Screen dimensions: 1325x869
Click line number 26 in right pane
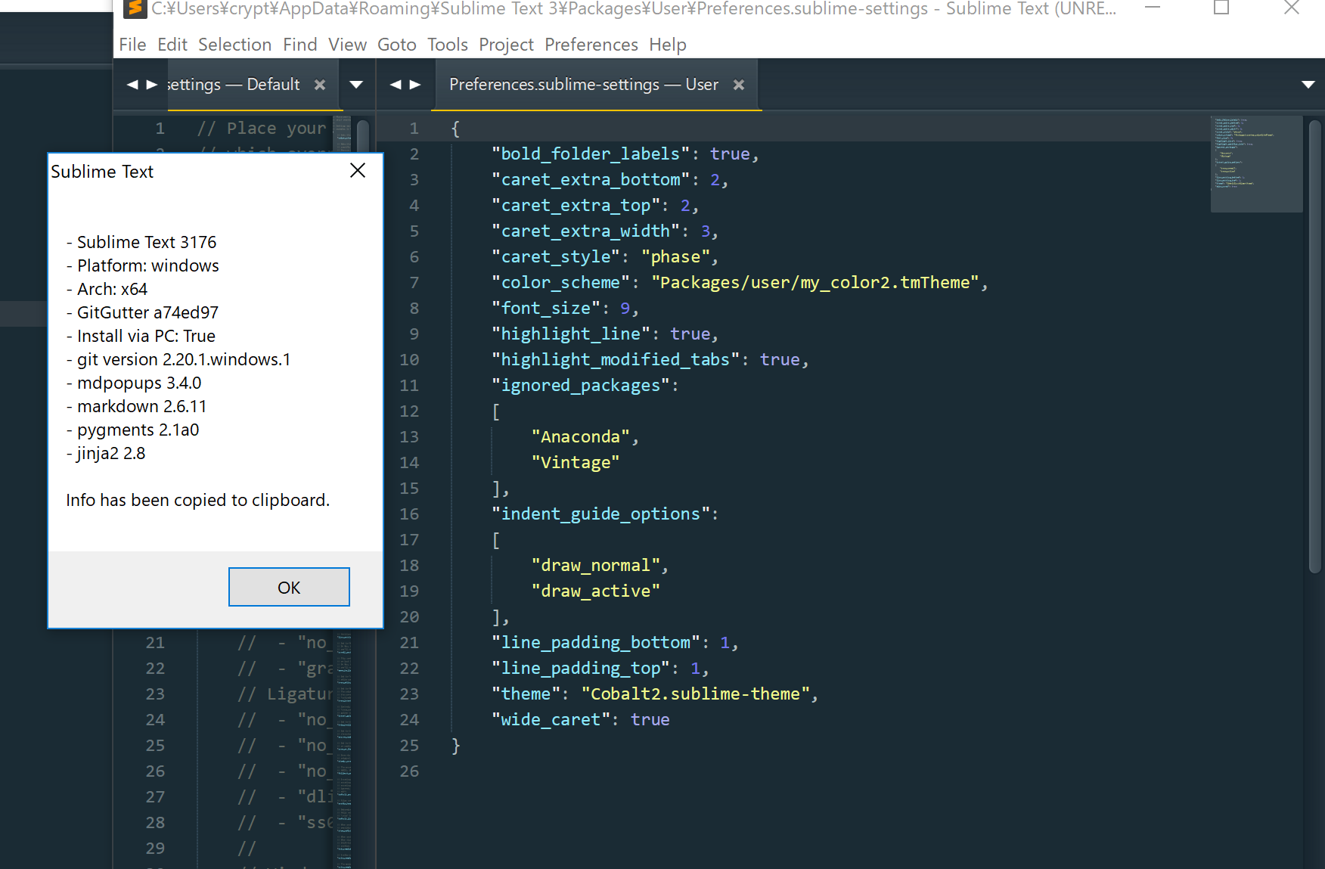[409, 771]
